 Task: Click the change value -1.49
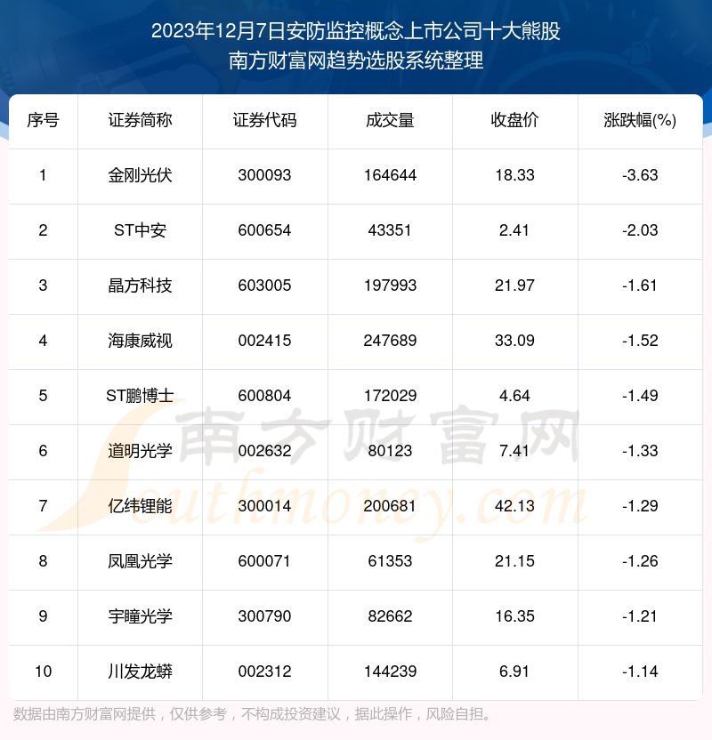tap(640, 396)
